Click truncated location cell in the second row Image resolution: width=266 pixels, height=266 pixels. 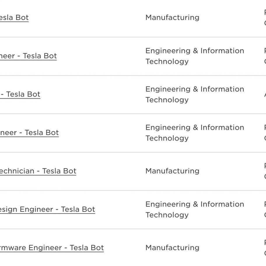(265, 56)
